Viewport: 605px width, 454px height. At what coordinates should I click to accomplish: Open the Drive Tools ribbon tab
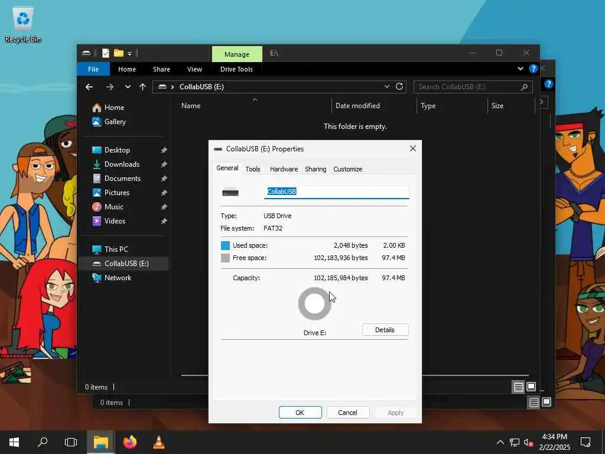(x=236, y=69)
